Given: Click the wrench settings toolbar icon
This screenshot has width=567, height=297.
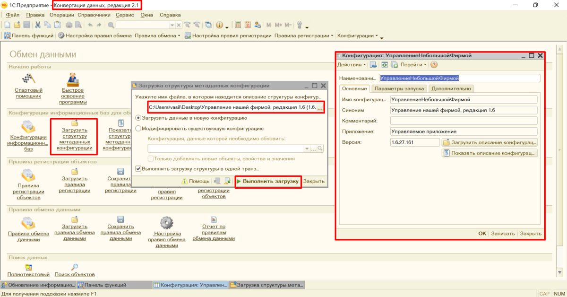Looking at the screenshot, I should point(301,25).
